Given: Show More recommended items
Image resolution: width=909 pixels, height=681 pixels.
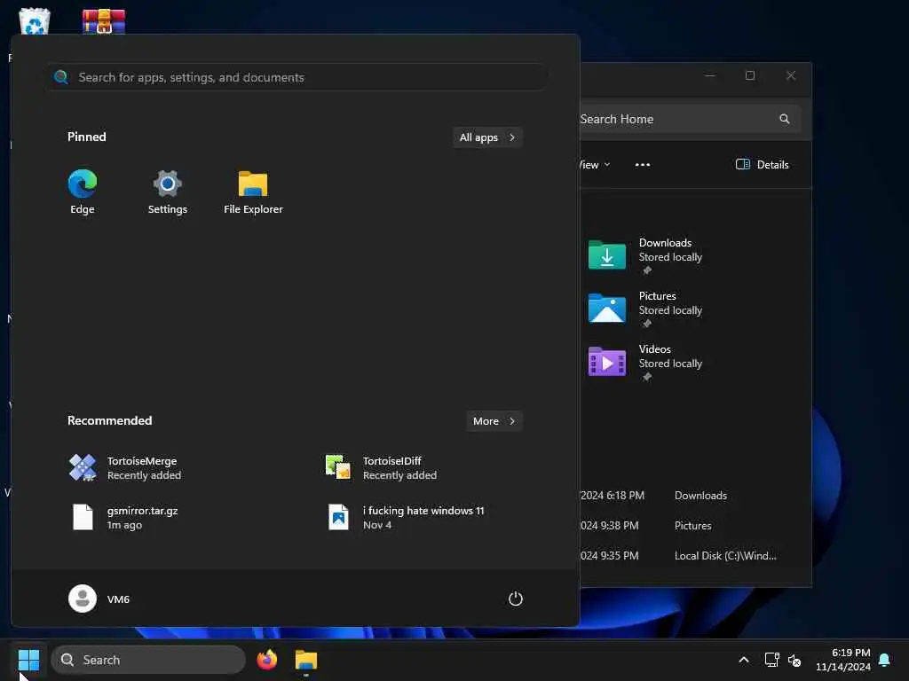Looking at the screenshot, I should click(494, 421).
